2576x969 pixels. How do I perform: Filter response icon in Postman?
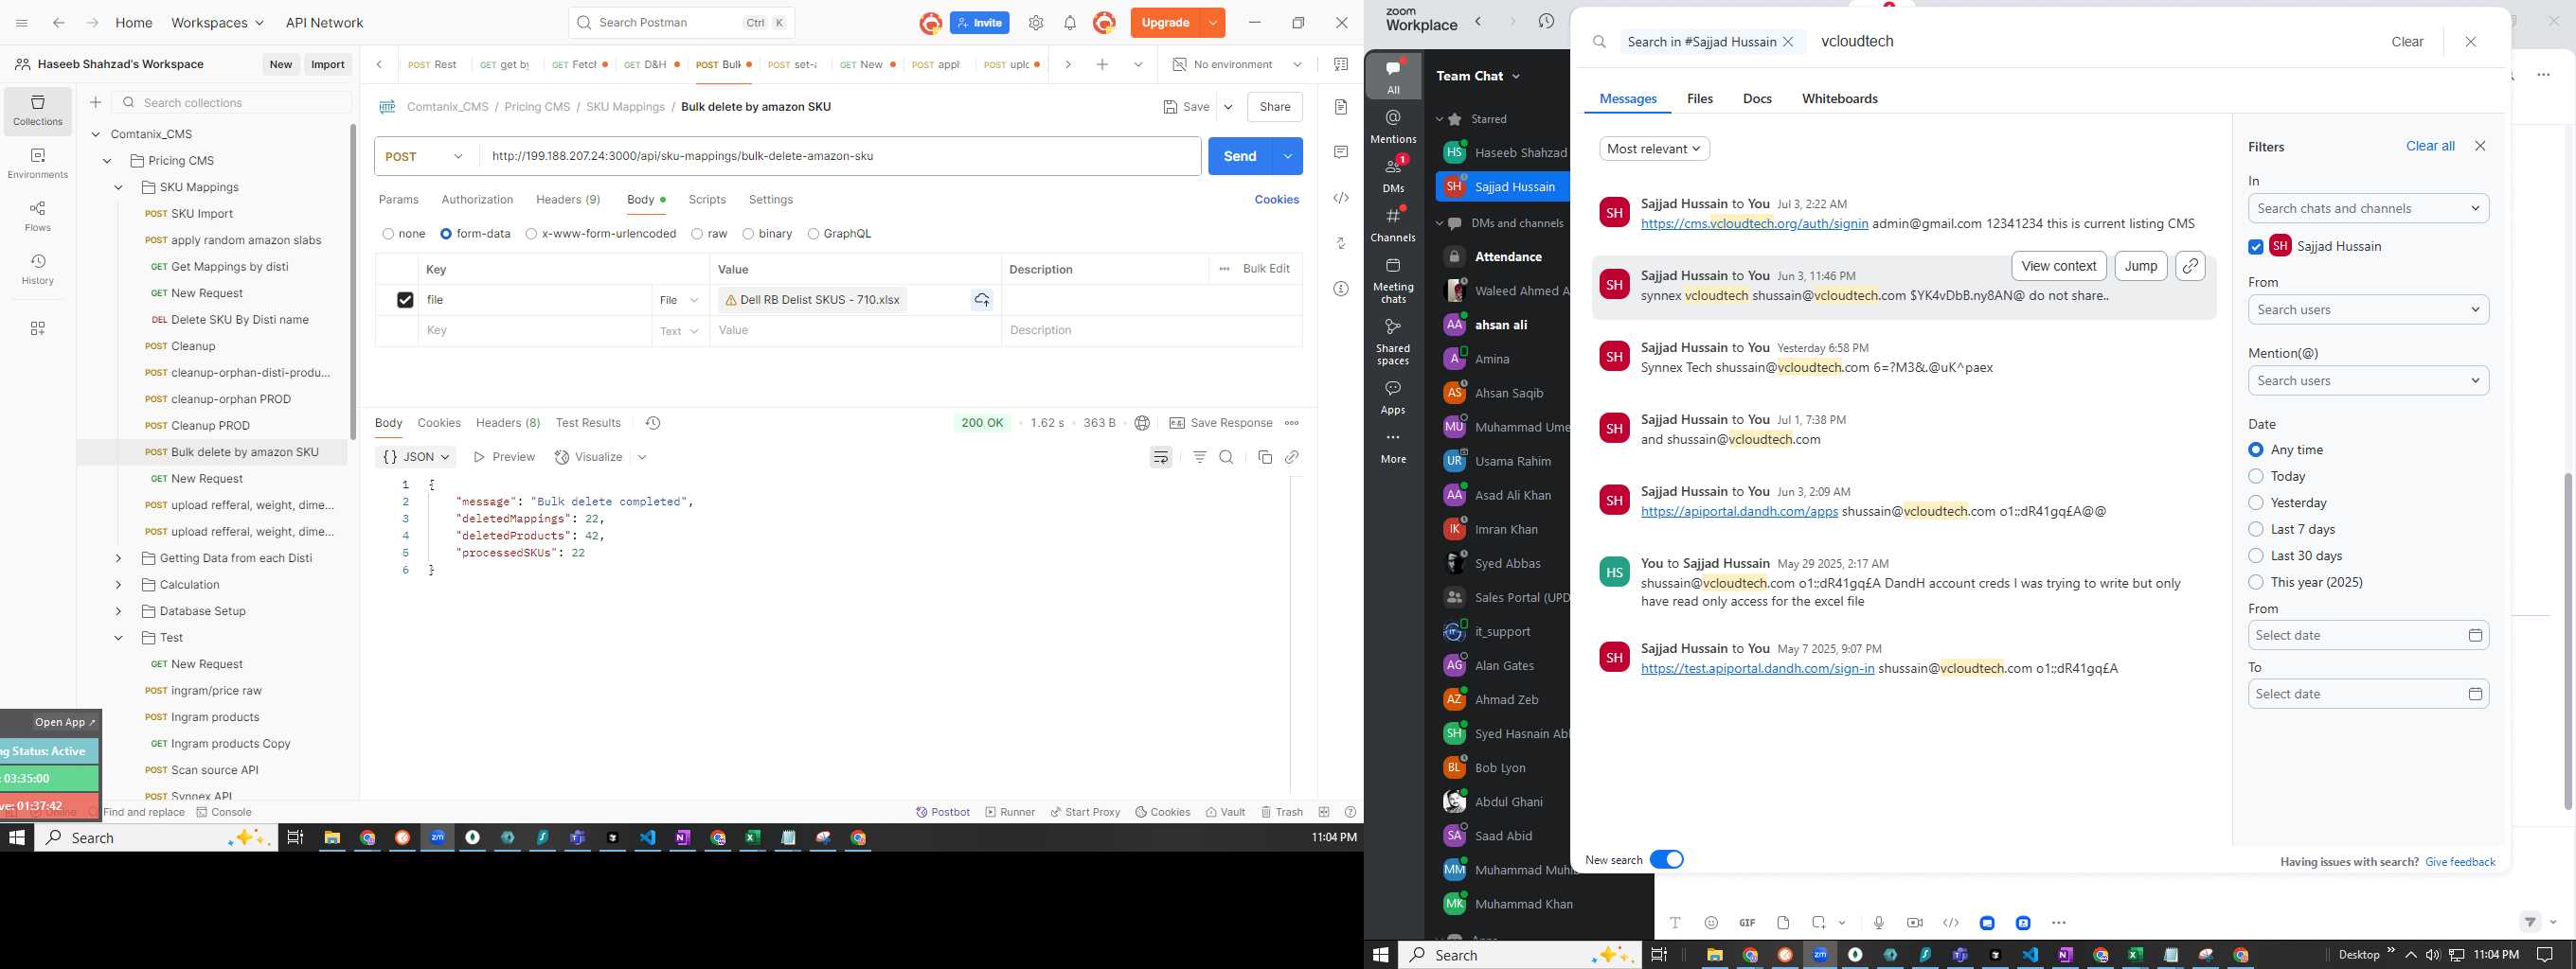point(1200,456)
